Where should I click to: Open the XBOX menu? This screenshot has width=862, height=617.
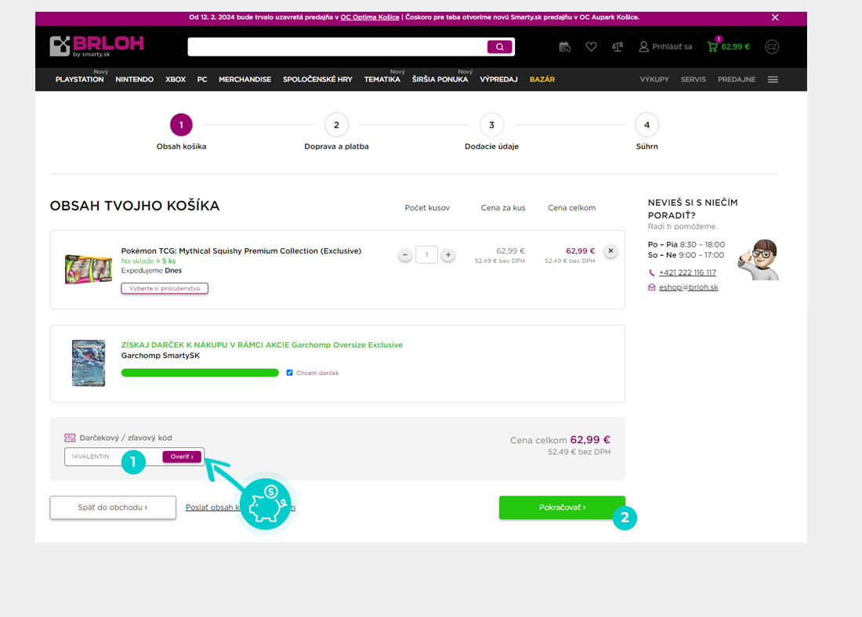(x=176, y=79)
